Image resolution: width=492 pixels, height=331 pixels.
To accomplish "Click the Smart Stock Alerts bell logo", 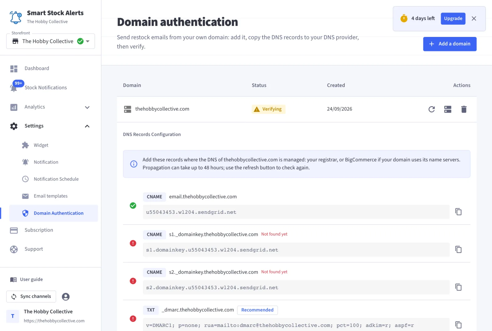I will click(16, 17).
